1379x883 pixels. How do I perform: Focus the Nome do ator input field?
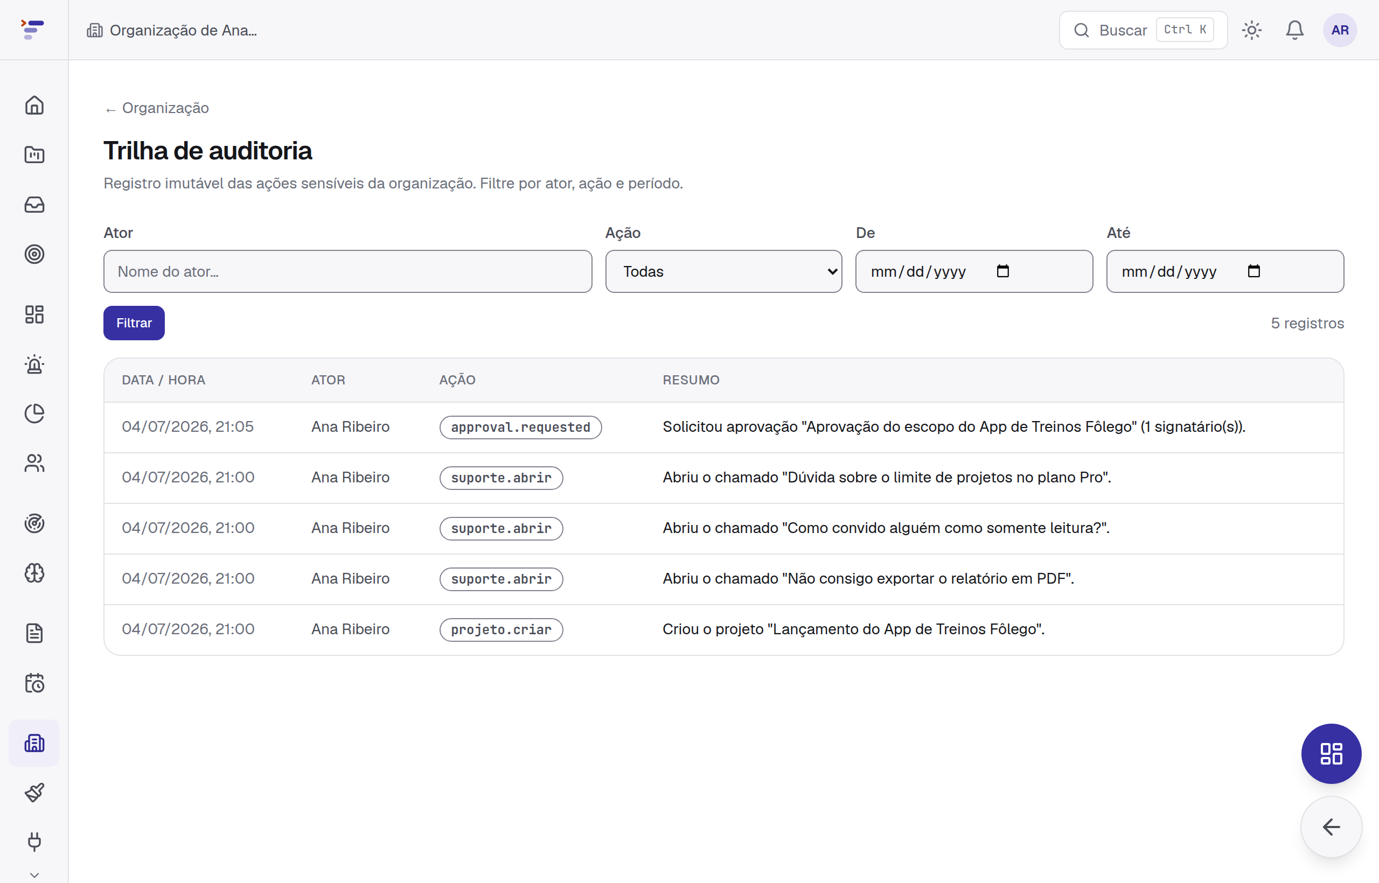coord(347,271)
